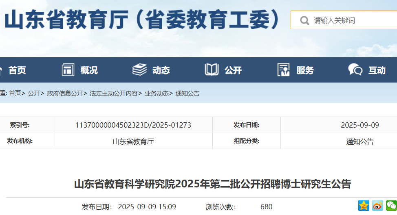The height and width of the screenshot is (215, 397).
Task: Share via the star favorites icon
Action: (364, 205)
